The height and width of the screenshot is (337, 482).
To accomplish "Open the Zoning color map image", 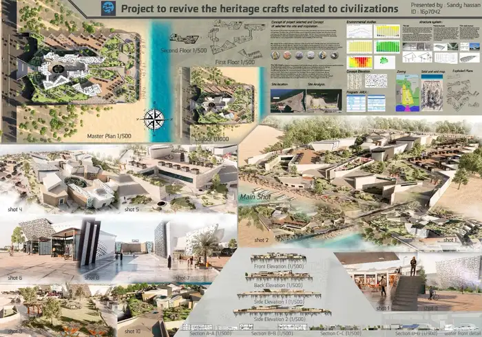I will click(x=408, y=92).
